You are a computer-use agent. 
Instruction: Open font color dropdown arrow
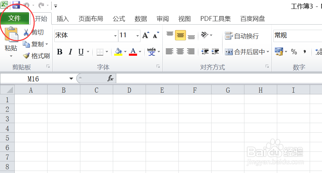[x=140, y=52]
